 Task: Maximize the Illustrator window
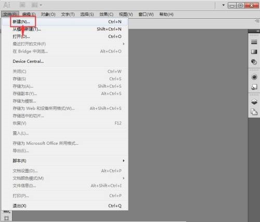[x=240, y=5]
